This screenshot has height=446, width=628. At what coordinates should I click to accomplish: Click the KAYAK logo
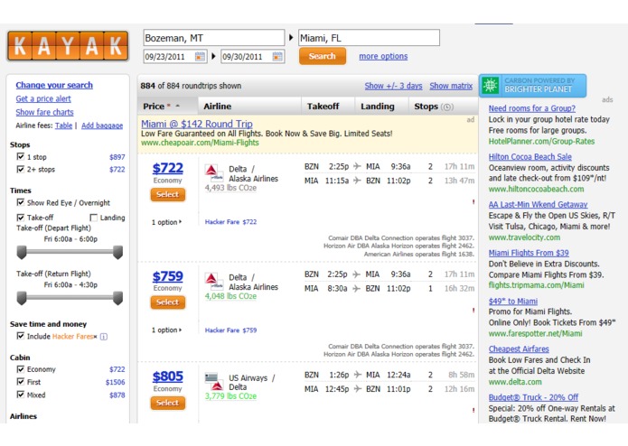(x=68, y=46)
